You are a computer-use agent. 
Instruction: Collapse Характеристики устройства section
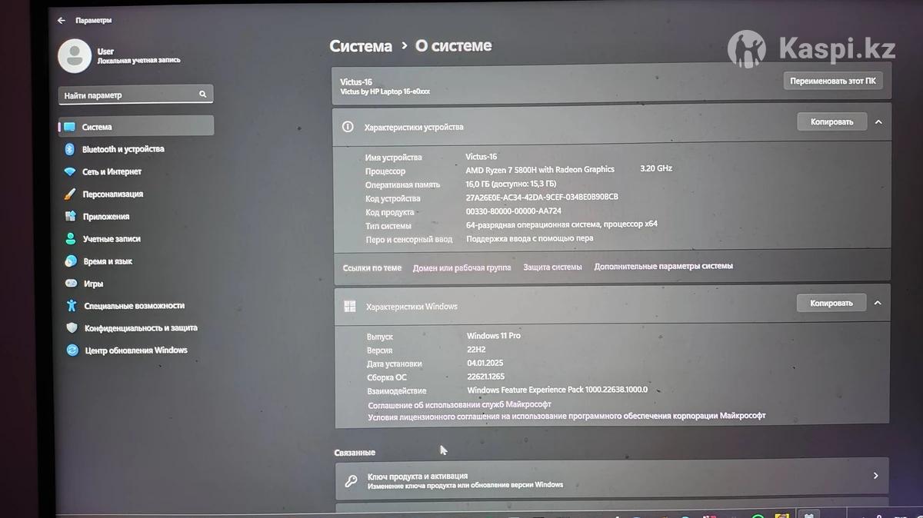(x=878, y=121)
